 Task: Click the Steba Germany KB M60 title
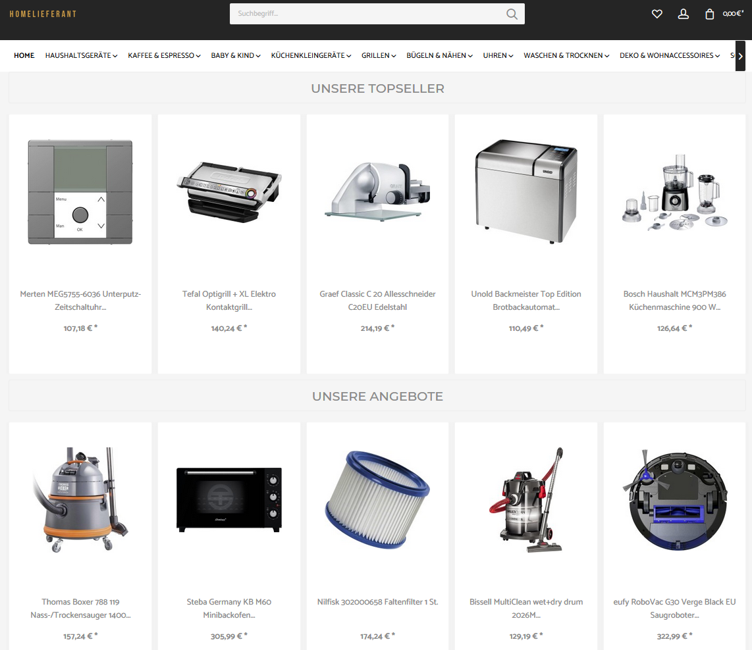[229, 609]
